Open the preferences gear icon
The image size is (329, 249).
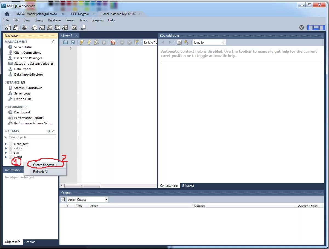tap(302, 27)
